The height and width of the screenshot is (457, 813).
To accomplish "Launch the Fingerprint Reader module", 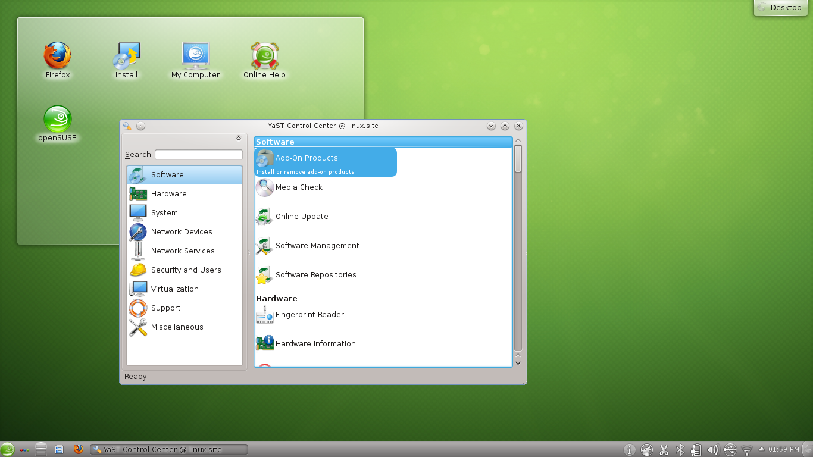I will coord(300,315).
